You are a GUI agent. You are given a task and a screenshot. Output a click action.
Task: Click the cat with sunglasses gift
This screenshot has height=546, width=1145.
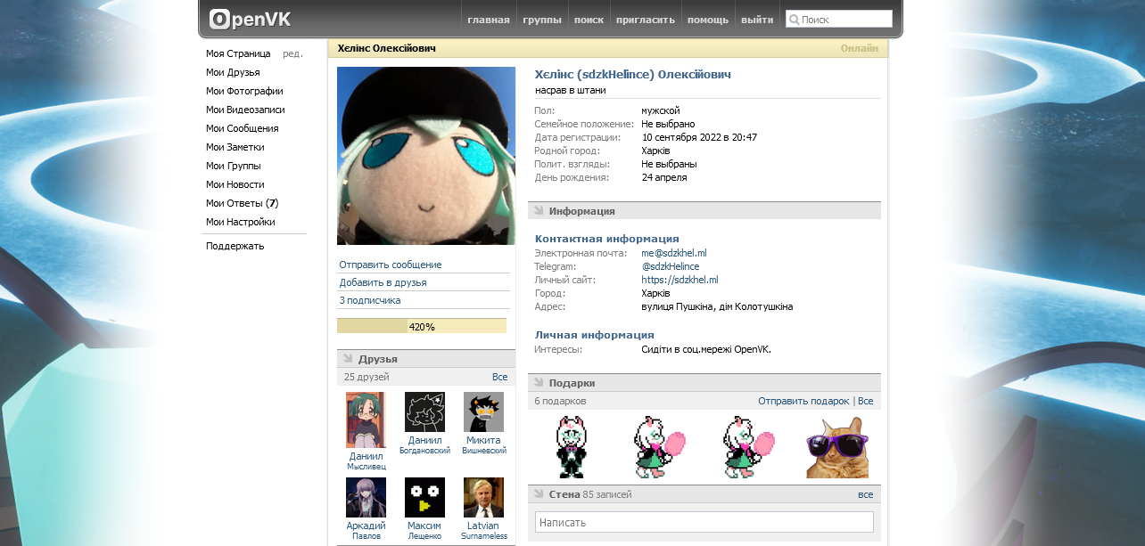pos(836,447)
